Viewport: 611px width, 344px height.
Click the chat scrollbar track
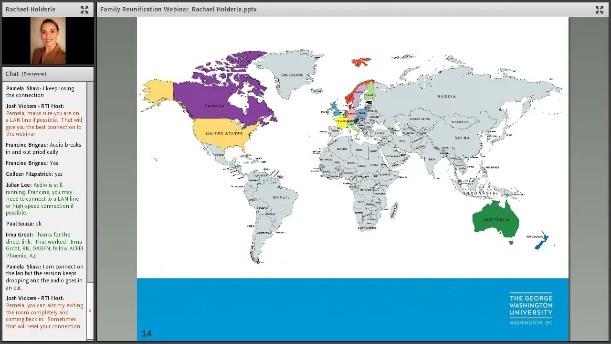click(x=90, y=210)
